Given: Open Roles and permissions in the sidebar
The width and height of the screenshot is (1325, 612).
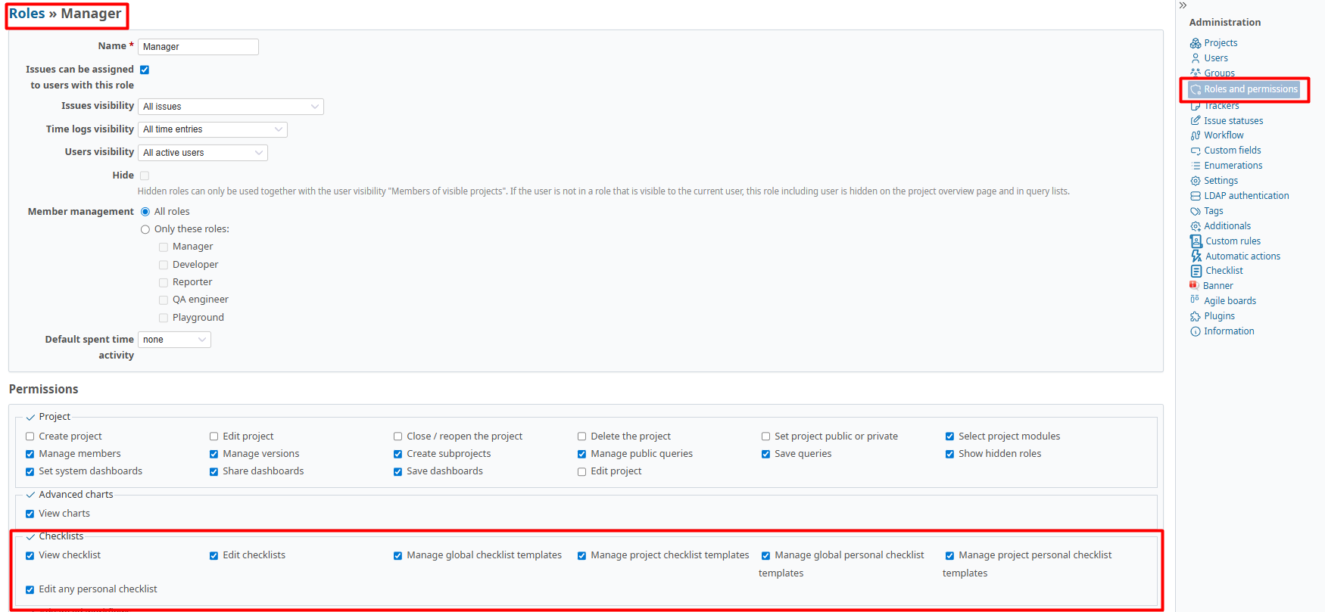Looking at the screenshot, I should point(1250,89).
